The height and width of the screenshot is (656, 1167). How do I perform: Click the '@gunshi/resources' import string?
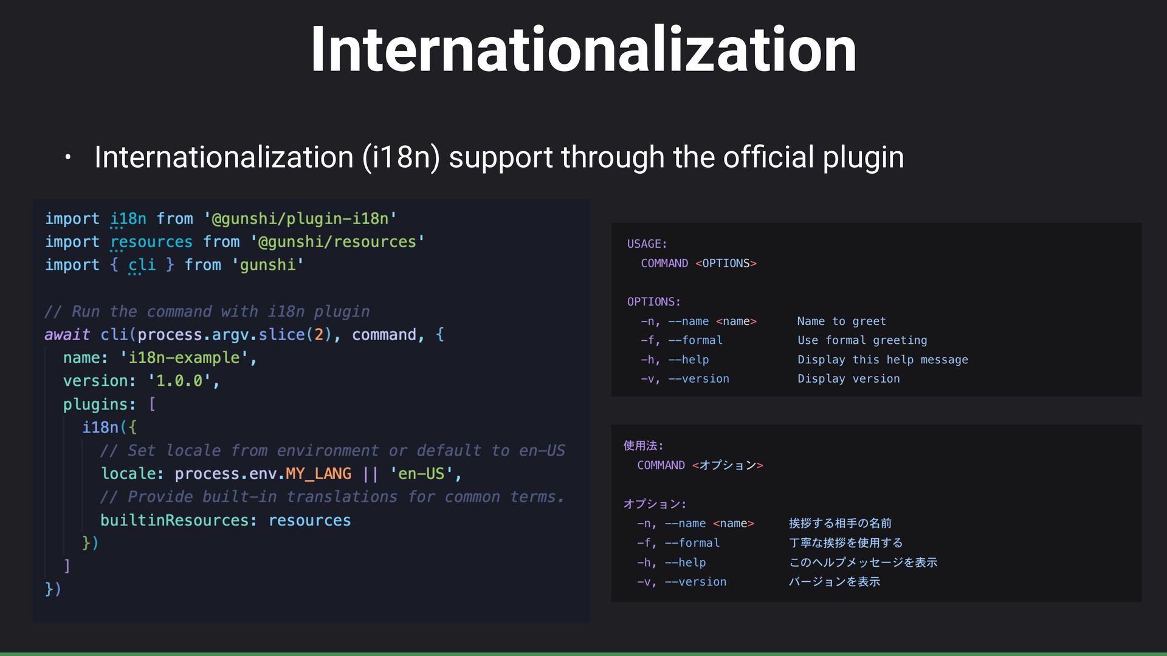pos(337,242)
